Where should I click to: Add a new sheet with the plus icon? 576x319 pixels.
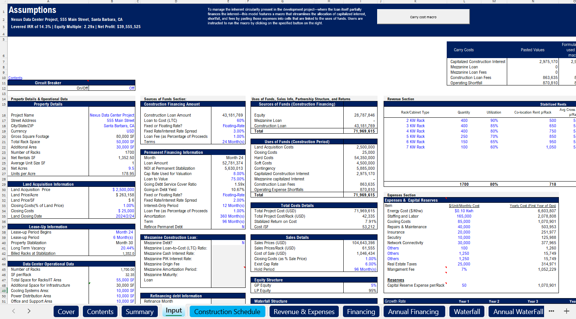[x=566, y=311]
